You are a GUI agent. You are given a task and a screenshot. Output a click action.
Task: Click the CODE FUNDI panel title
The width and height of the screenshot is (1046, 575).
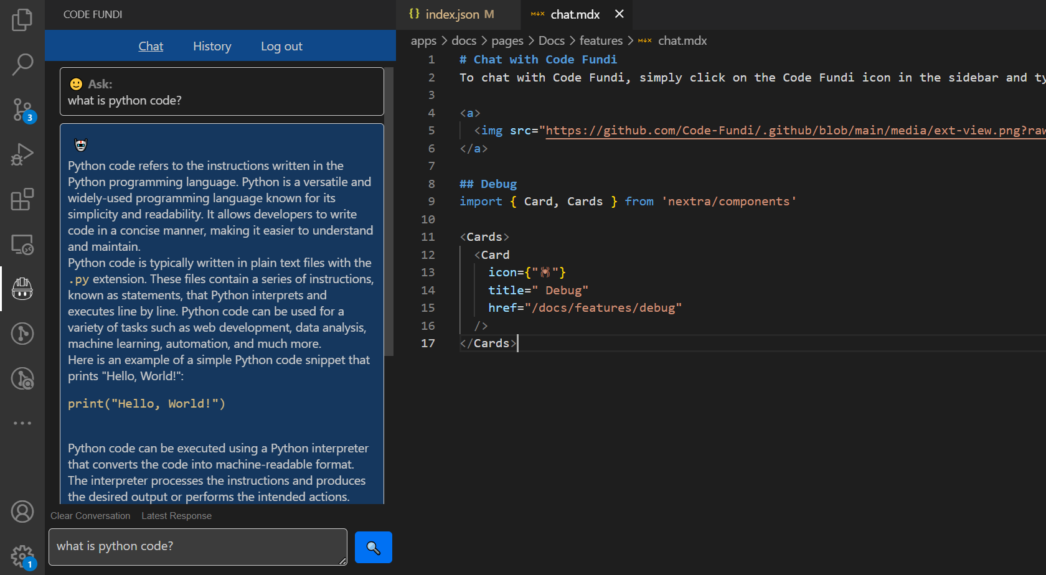(93, 14)
